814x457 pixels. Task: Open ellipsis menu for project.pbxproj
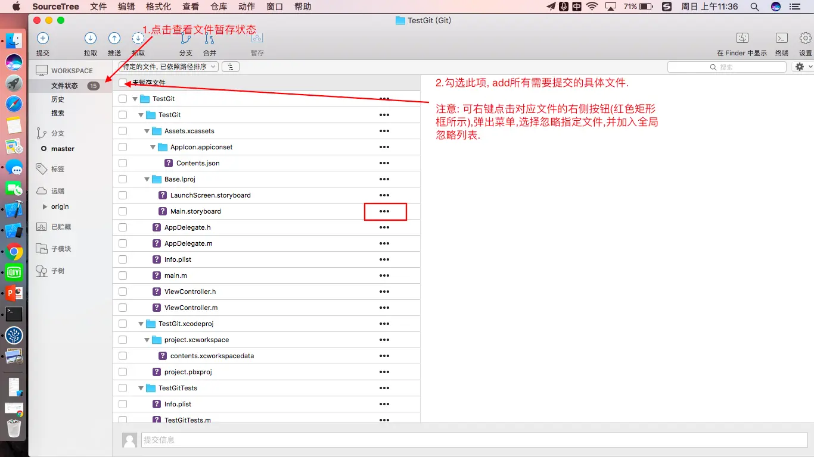[x=384, y=372]
